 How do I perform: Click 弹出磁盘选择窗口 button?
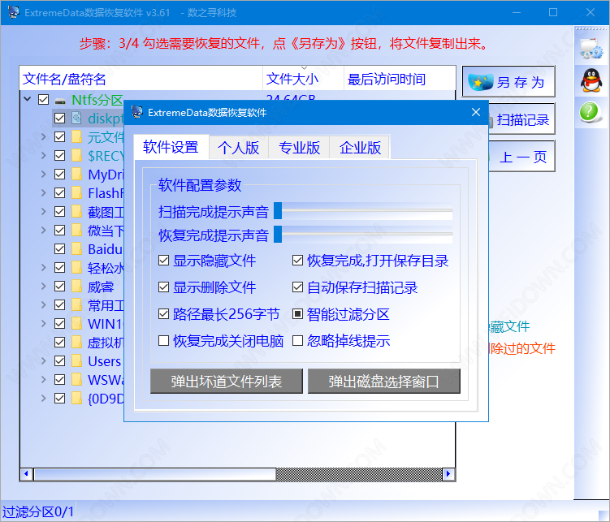coord(384,382)
